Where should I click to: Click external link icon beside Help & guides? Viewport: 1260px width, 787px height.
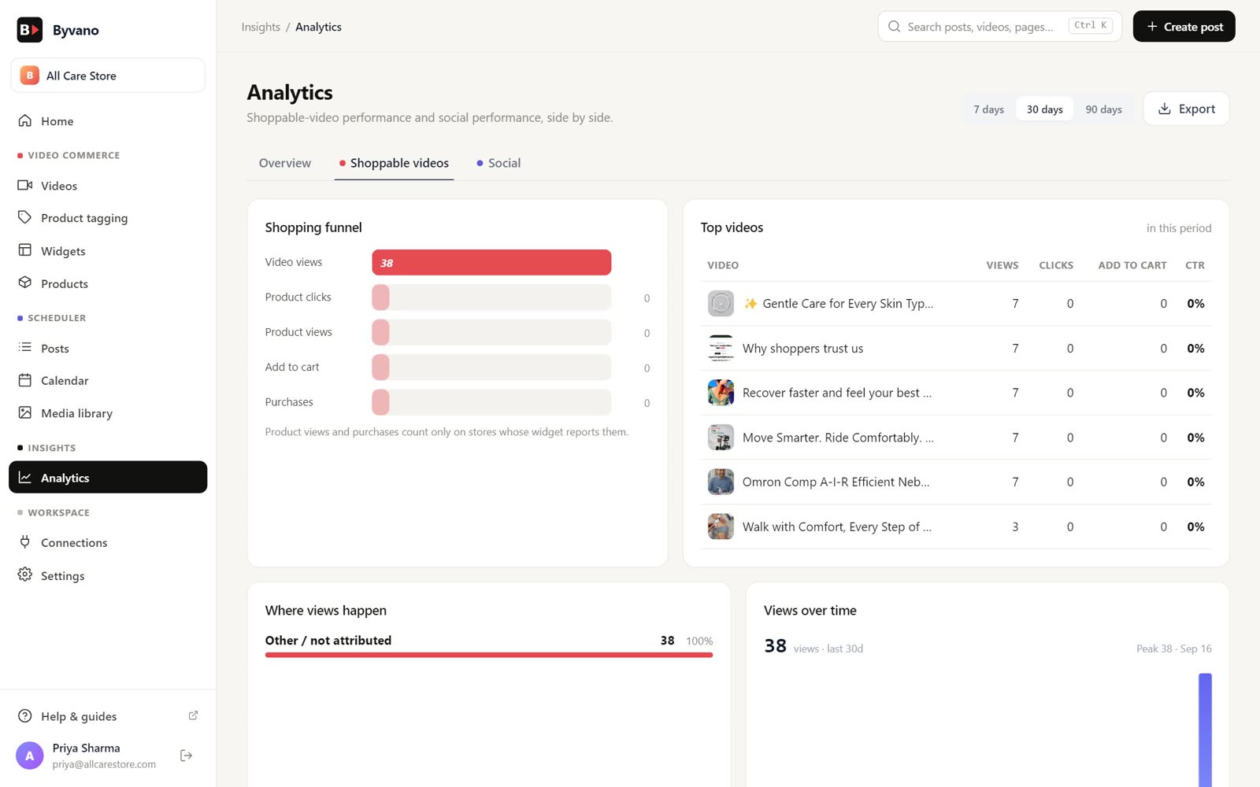click(x=193, y=715)
